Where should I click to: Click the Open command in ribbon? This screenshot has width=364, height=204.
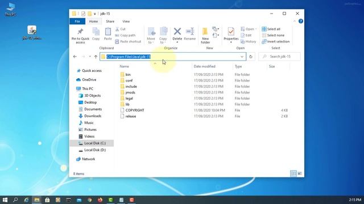point(249,29)
